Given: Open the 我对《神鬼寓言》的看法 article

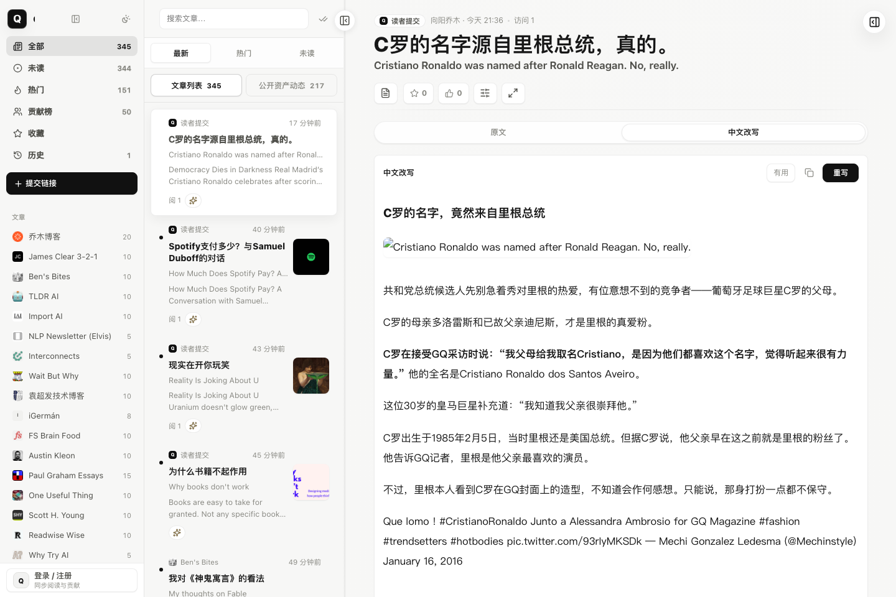Looking at the screenshot, I should (x=217, y=578).
